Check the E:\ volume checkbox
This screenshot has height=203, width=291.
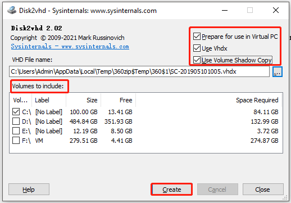click(16, 131)
